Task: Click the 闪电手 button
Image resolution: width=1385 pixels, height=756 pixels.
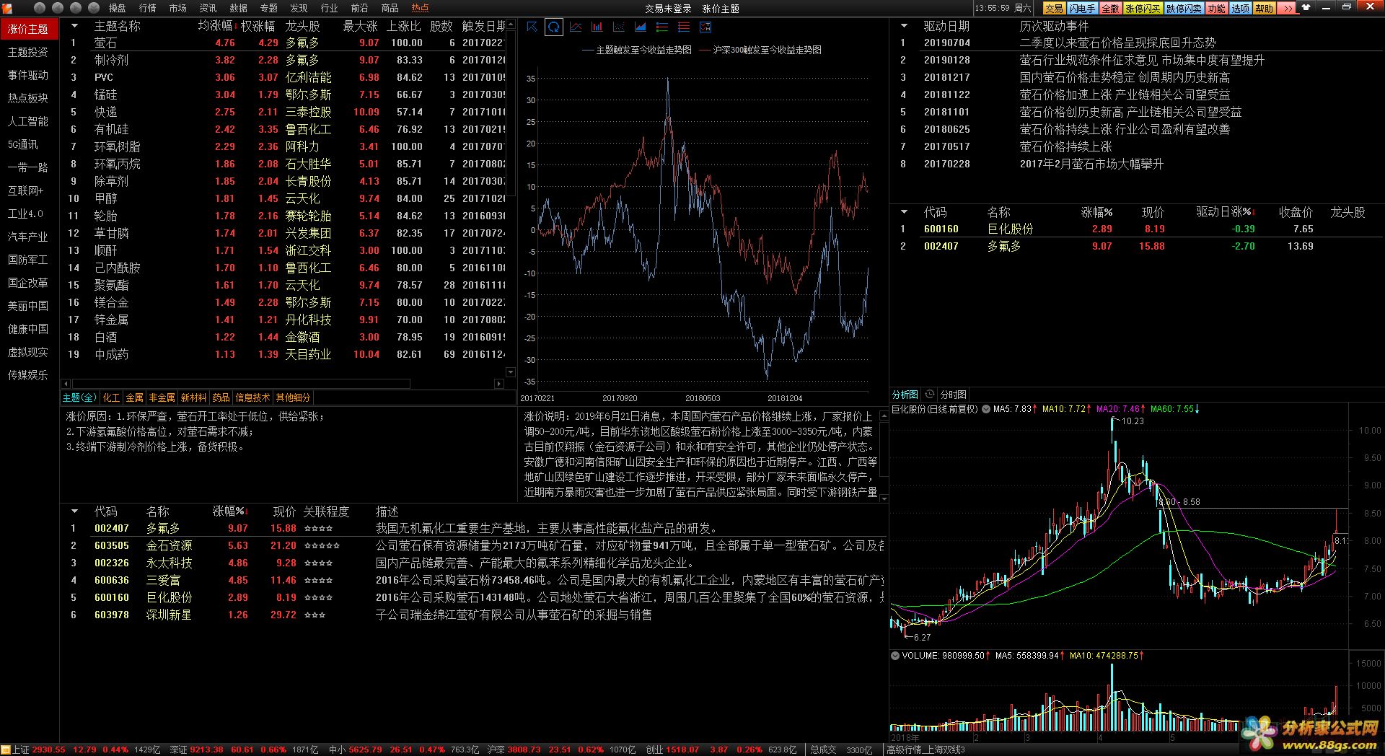Action: coord(1082,8)
